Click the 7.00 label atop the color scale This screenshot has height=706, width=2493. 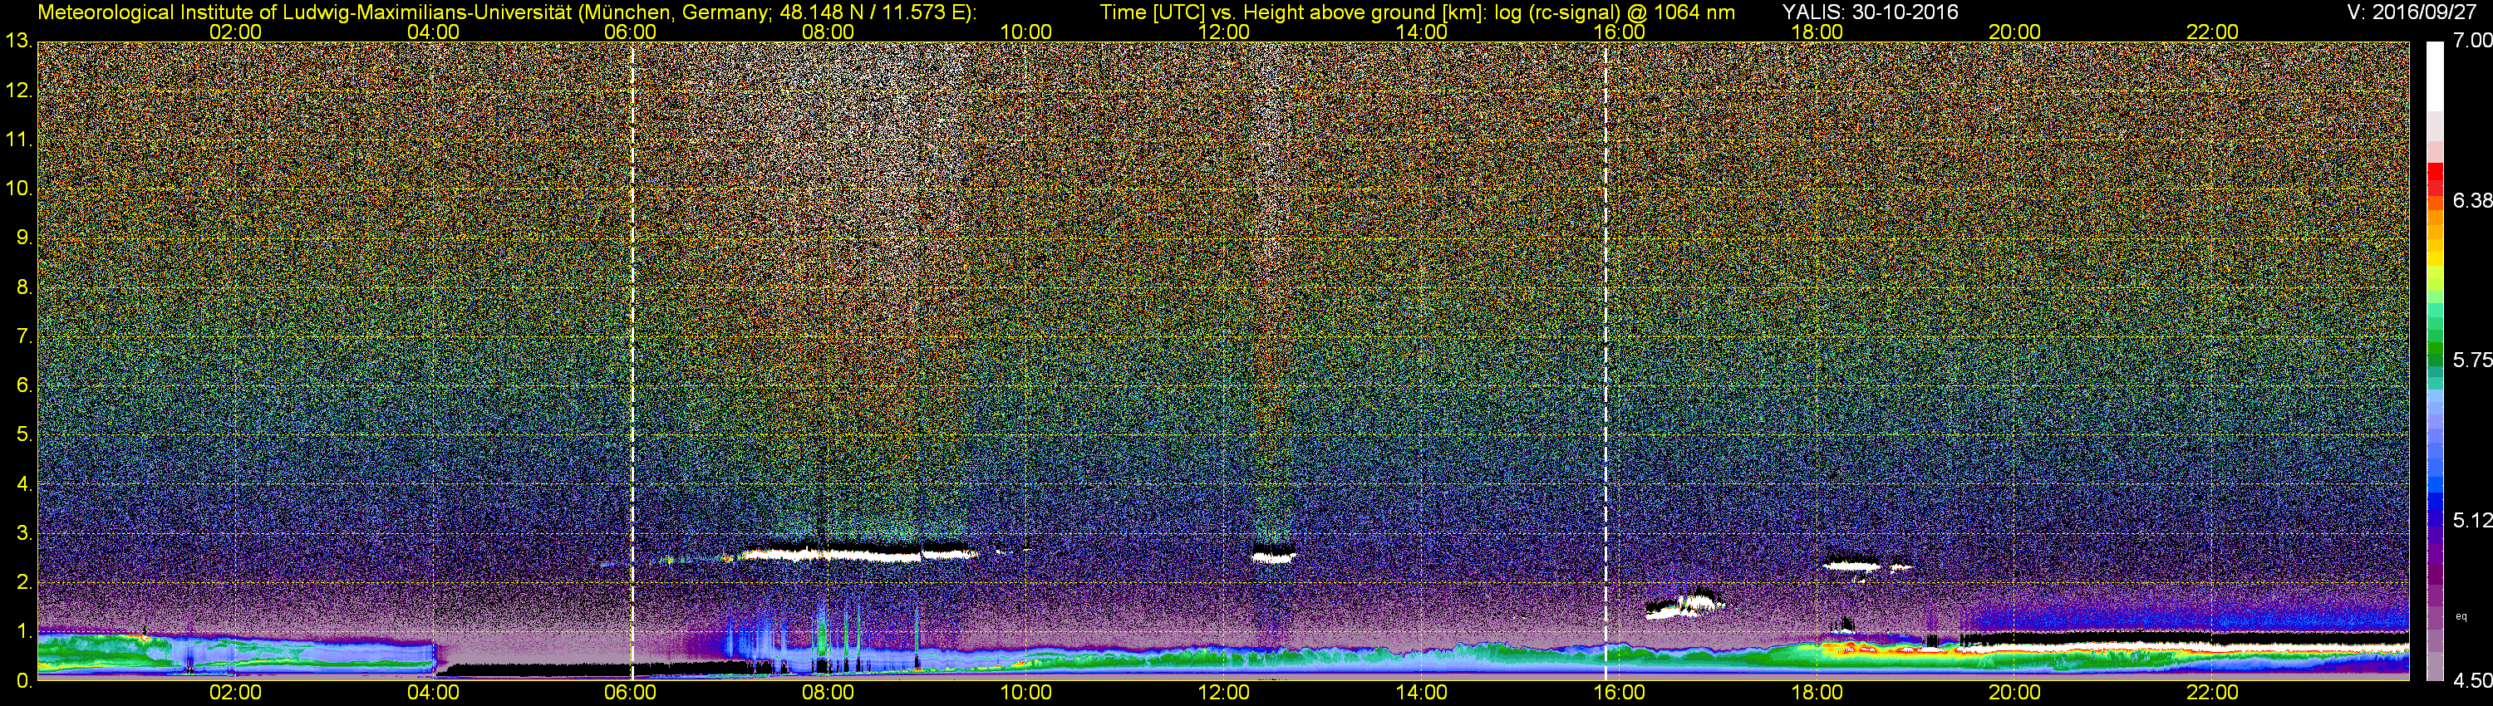[2471, 41]
